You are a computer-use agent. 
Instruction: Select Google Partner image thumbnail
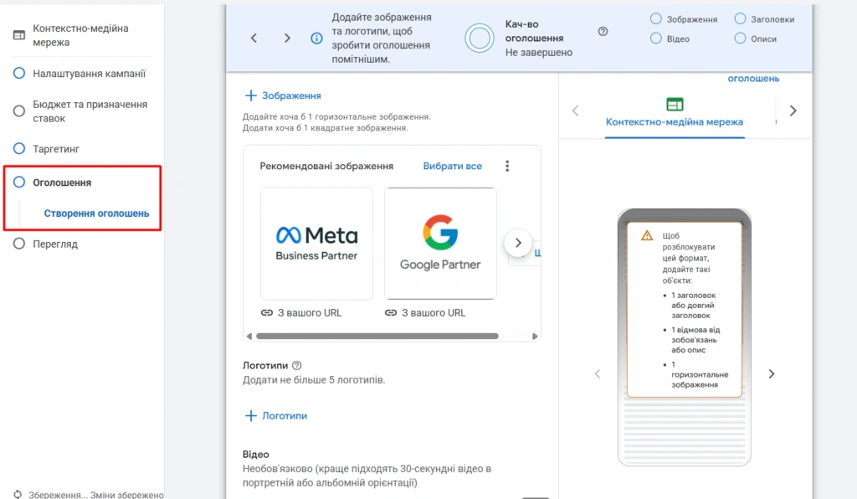coord(440,244)
